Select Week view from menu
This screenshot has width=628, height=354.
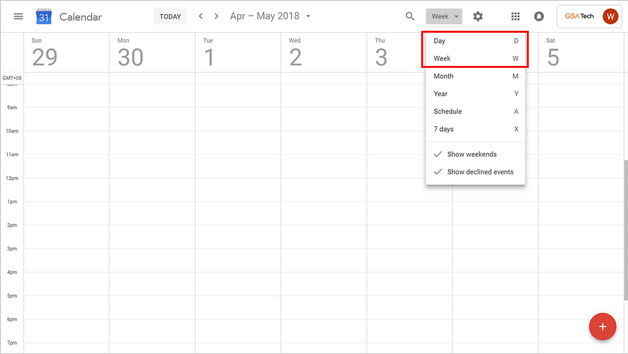475,58
